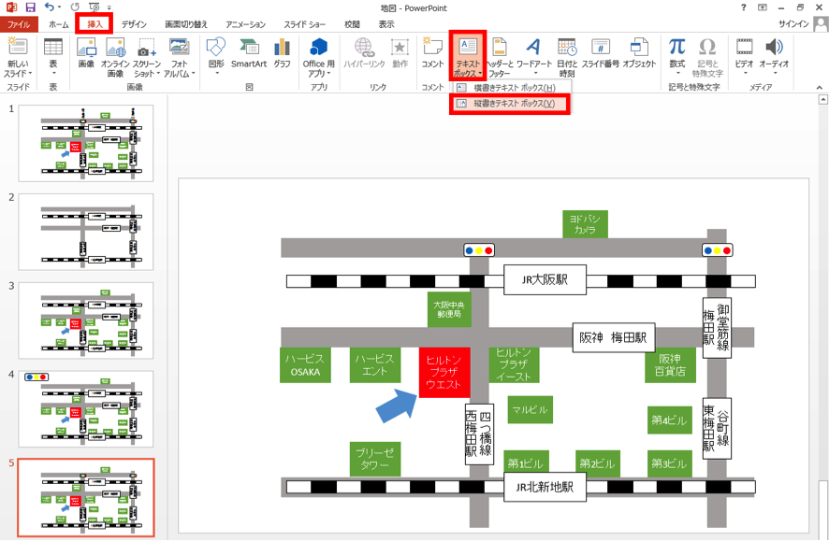The image size is (829, 541).
Task: Switch to the スライドショー tab
Action: tap(304, 24)
